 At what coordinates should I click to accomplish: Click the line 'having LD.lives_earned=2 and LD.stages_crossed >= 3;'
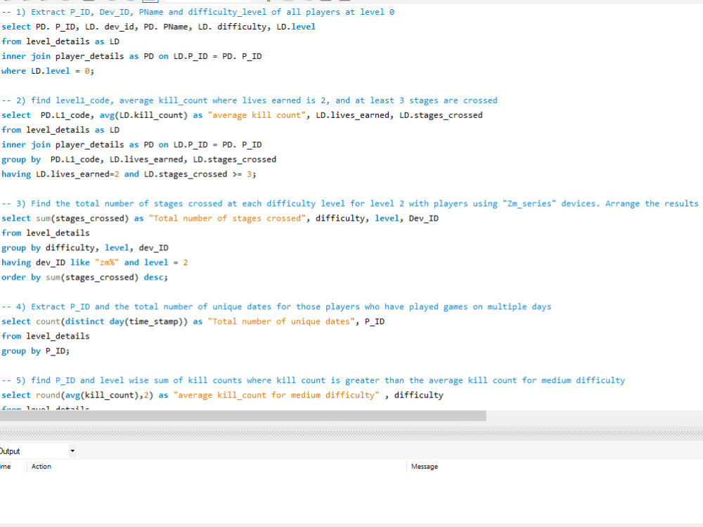tap(129, 174)
